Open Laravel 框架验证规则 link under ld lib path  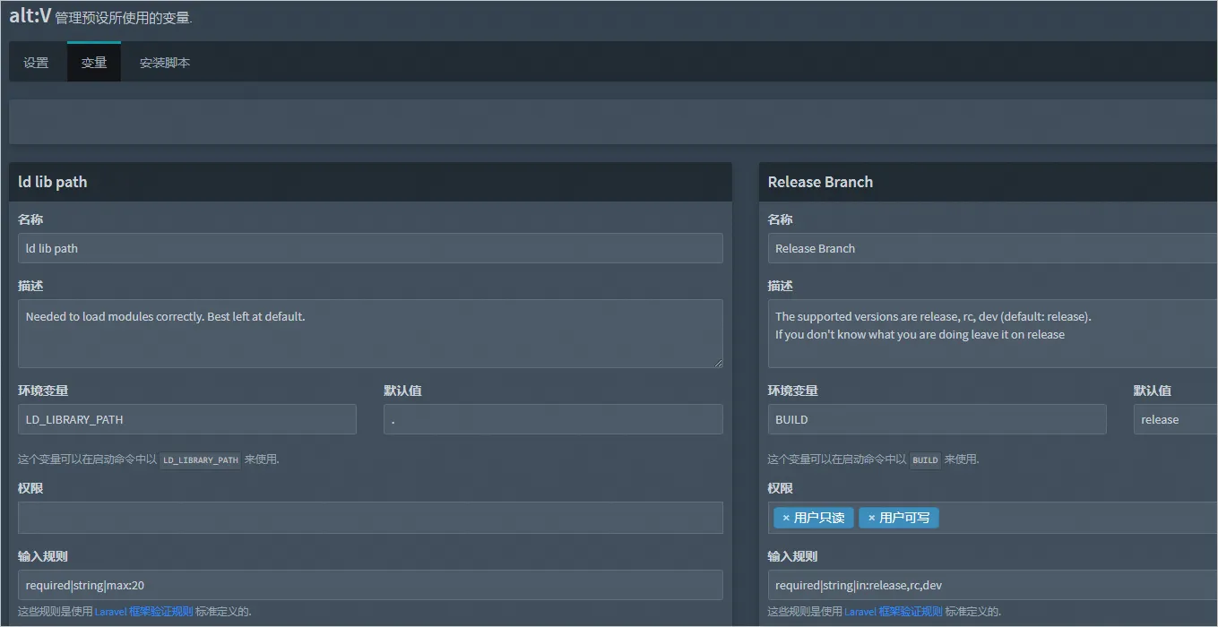click(143, 612)
